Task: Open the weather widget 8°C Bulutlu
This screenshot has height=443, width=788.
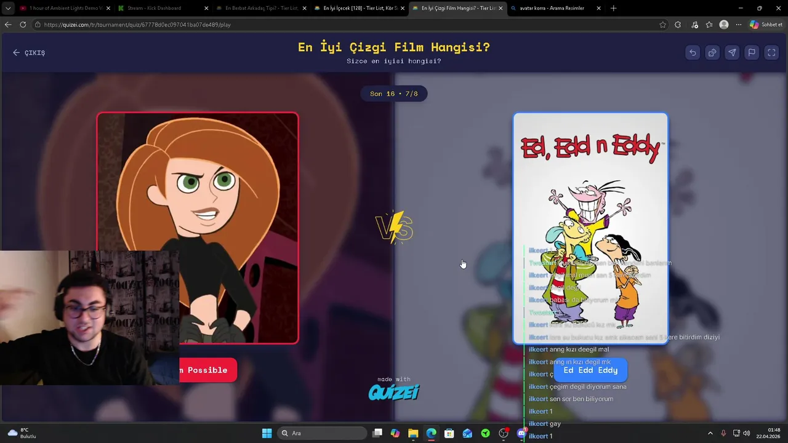Action: click(x=22, y=433)
